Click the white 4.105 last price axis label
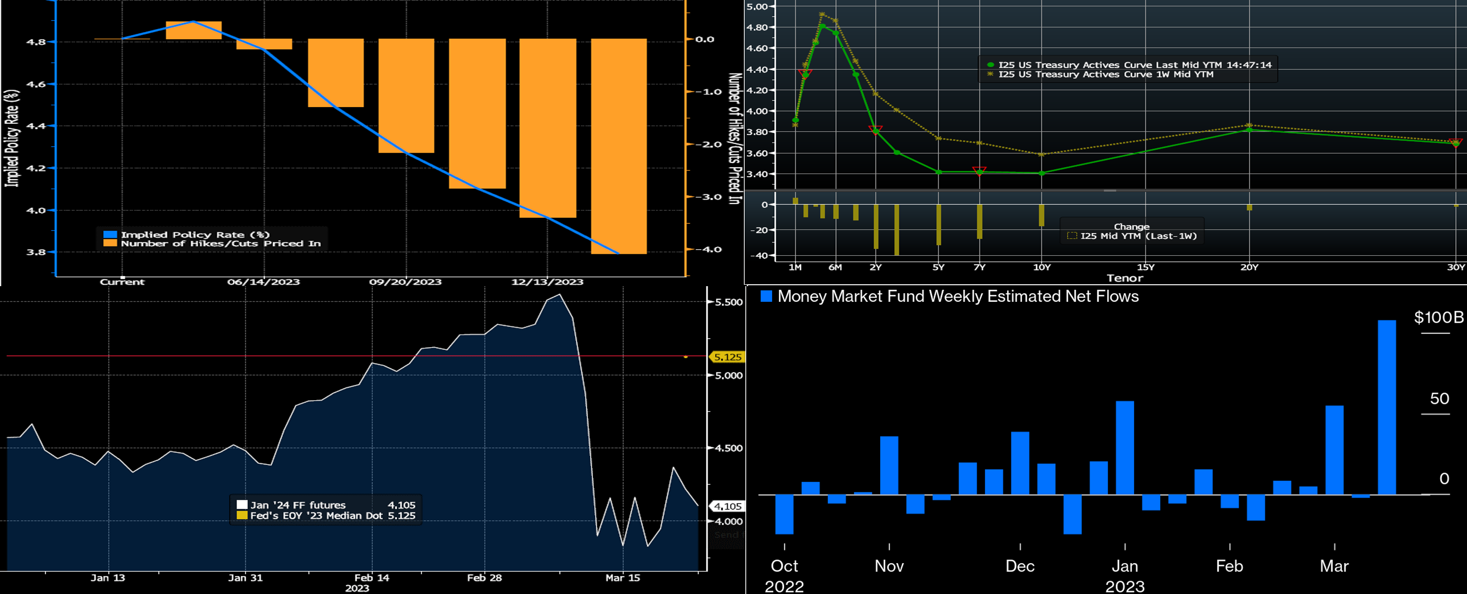Image resolution: width=1467 pixels, height=594 pixels. pos(728,506)
